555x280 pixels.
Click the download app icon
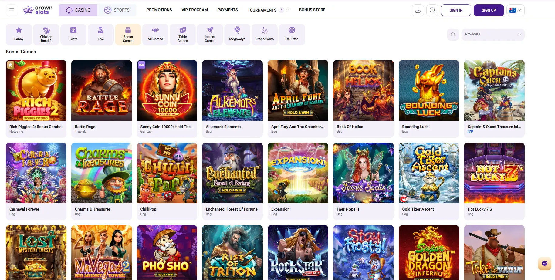[x=418, y=10]
